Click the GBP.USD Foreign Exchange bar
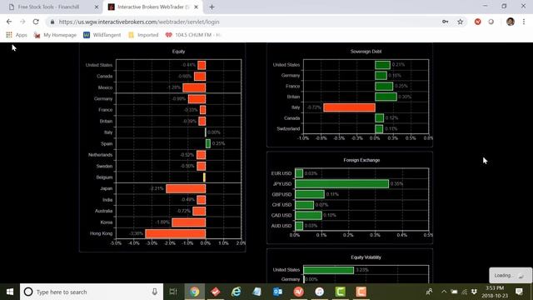 (x=310, y=194)
